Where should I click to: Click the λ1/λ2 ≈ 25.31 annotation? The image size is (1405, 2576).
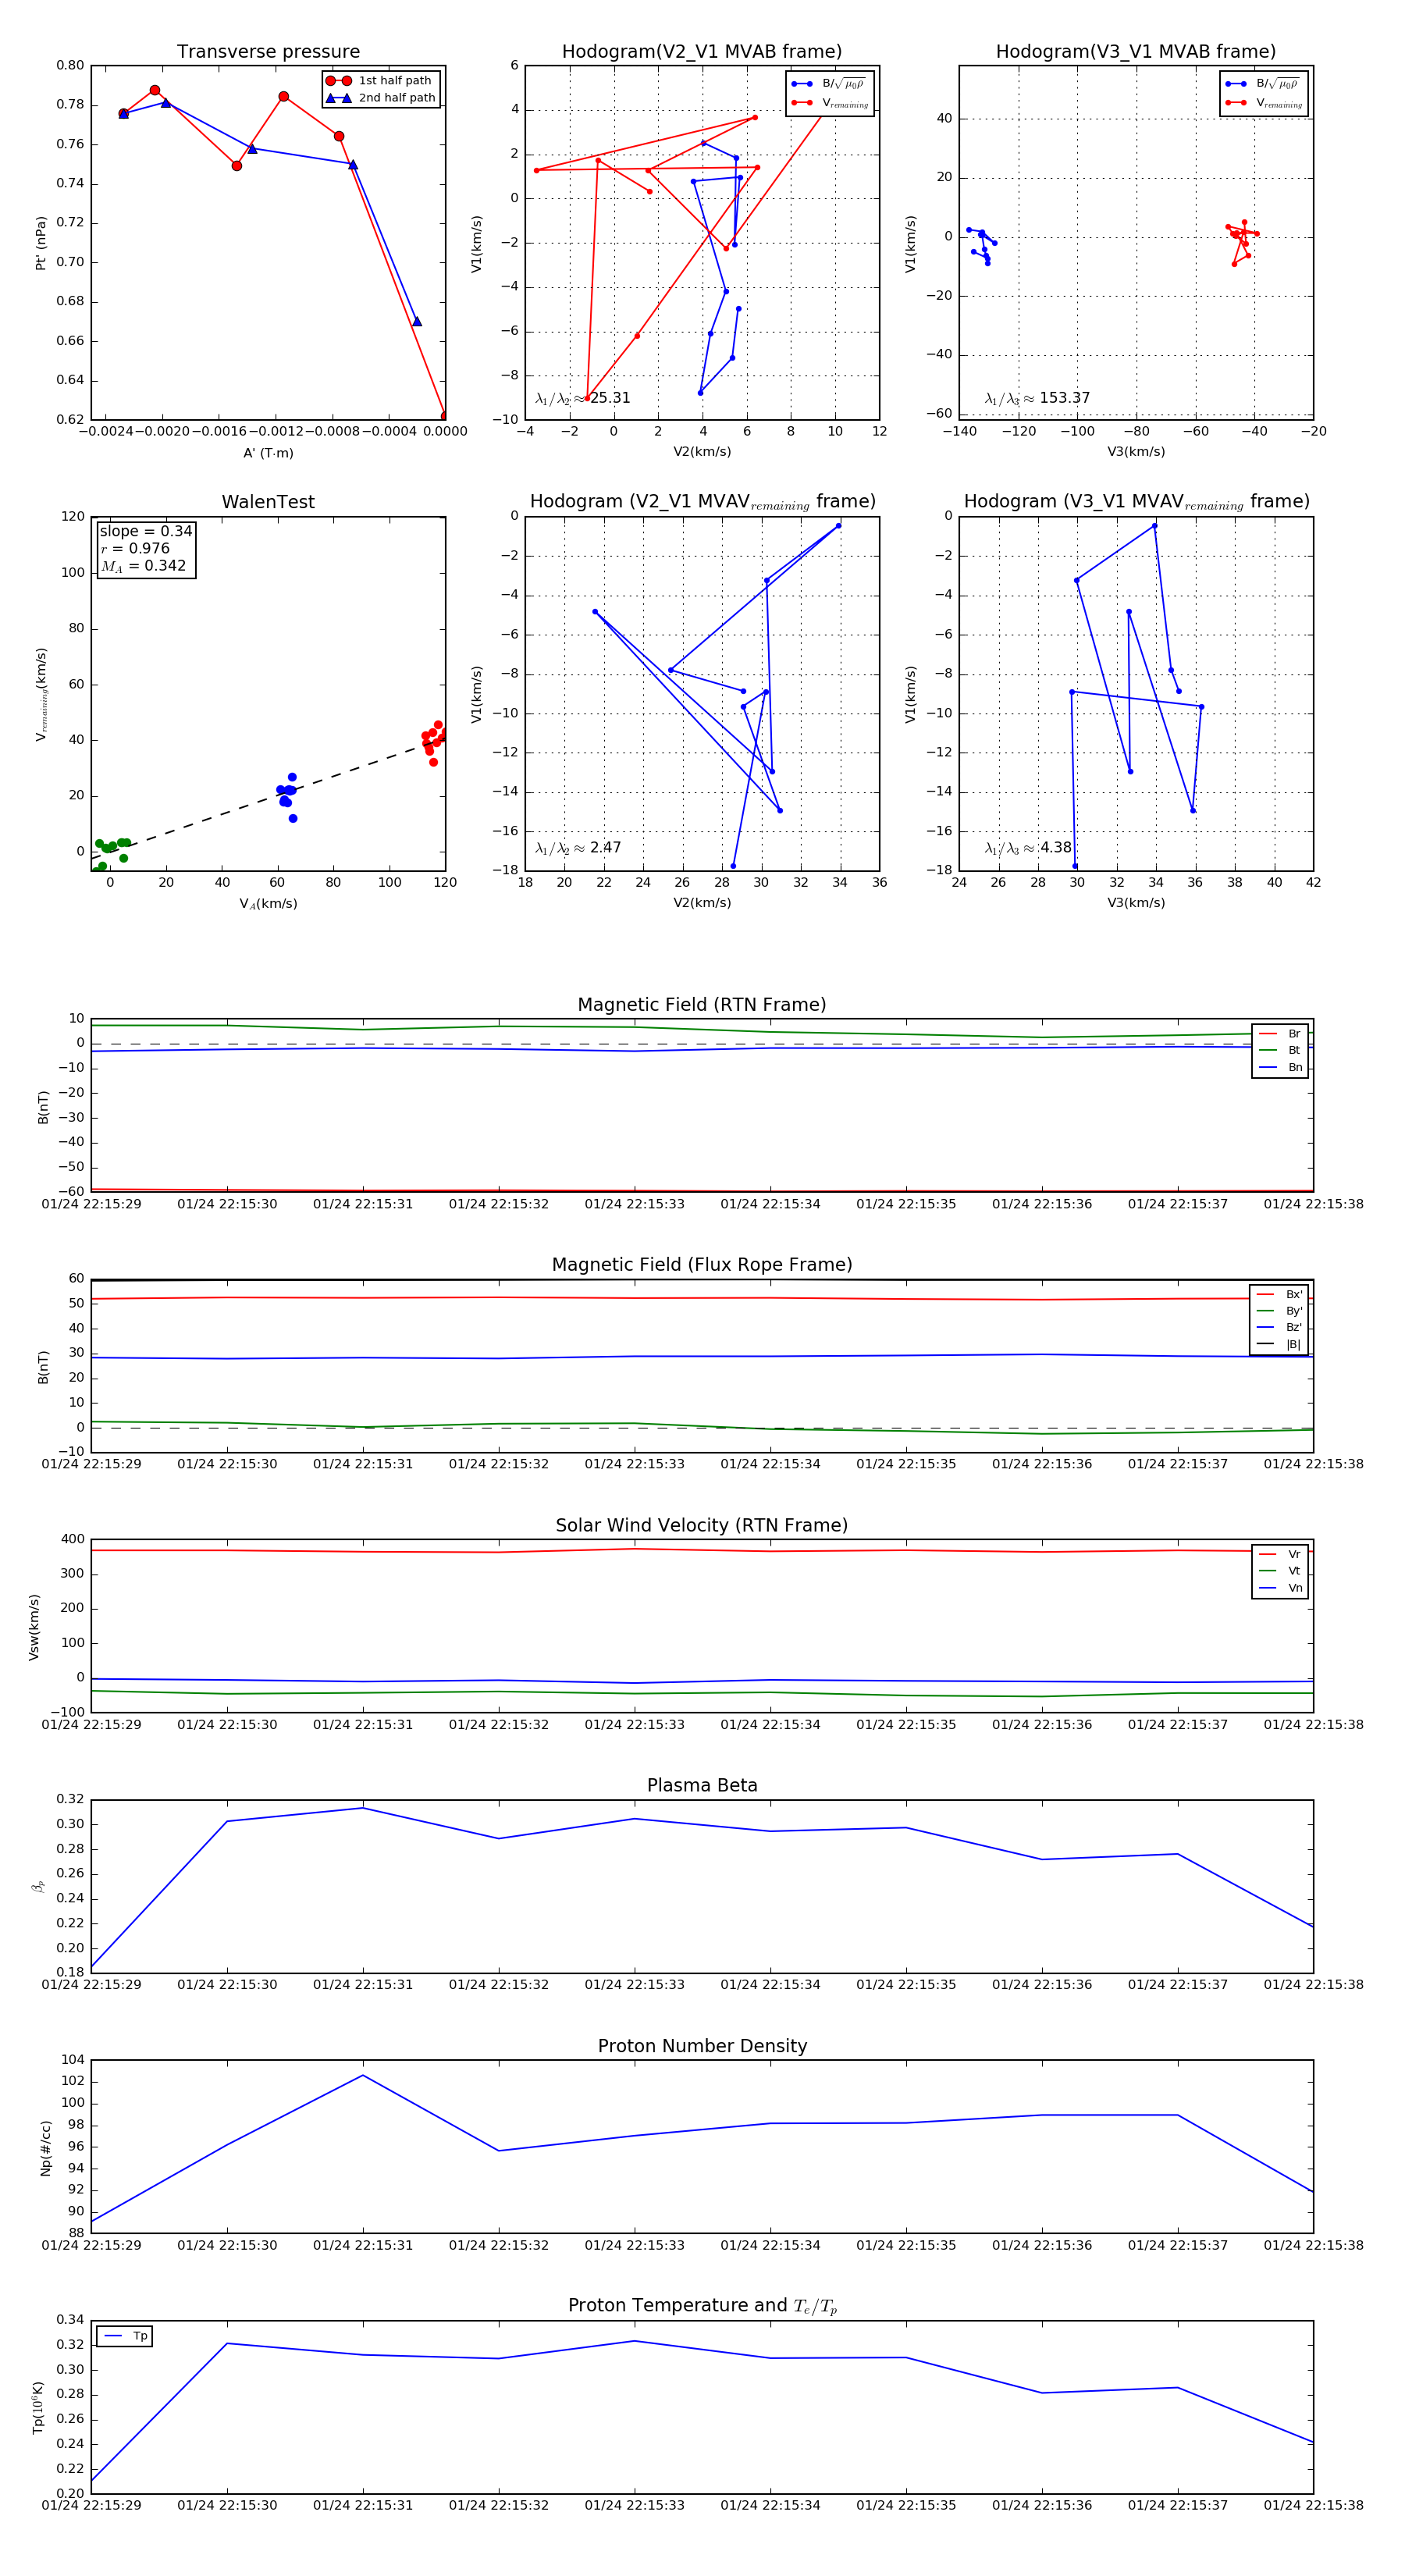coord(583,398)
